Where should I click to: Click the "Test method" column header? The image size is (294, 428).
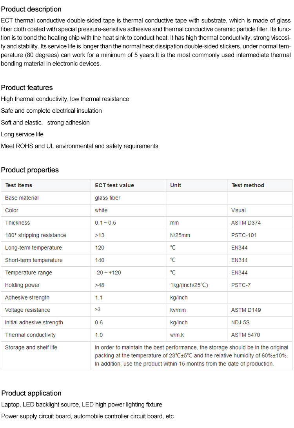pyautogui.click(x=248, y=185)
